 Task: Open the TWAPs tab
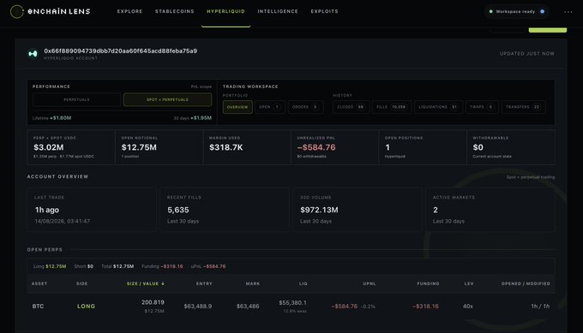point(482,107)
